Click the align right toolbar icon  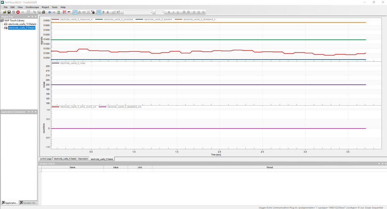(203, 12)
